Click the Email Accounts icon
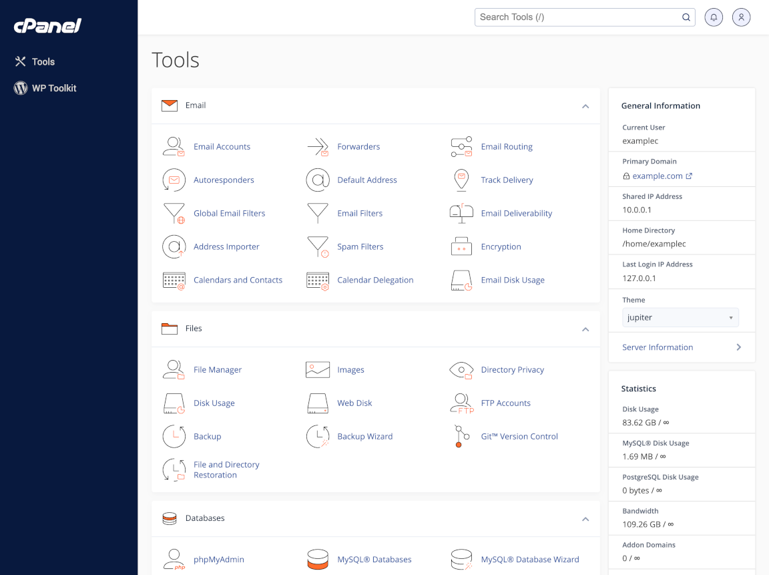Screen dimensions: 769x575 [x=174, y=147]
